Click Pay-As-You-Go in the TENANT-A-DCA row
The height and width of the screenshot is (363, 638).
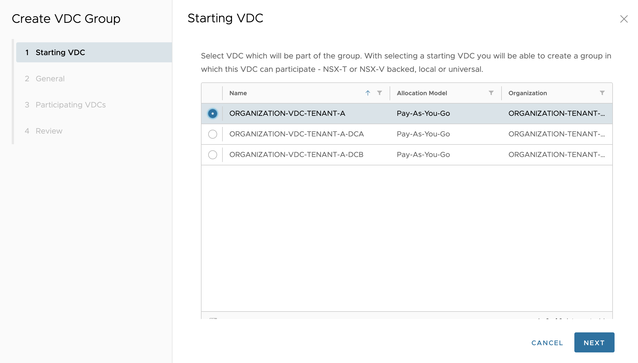point(423,134)
